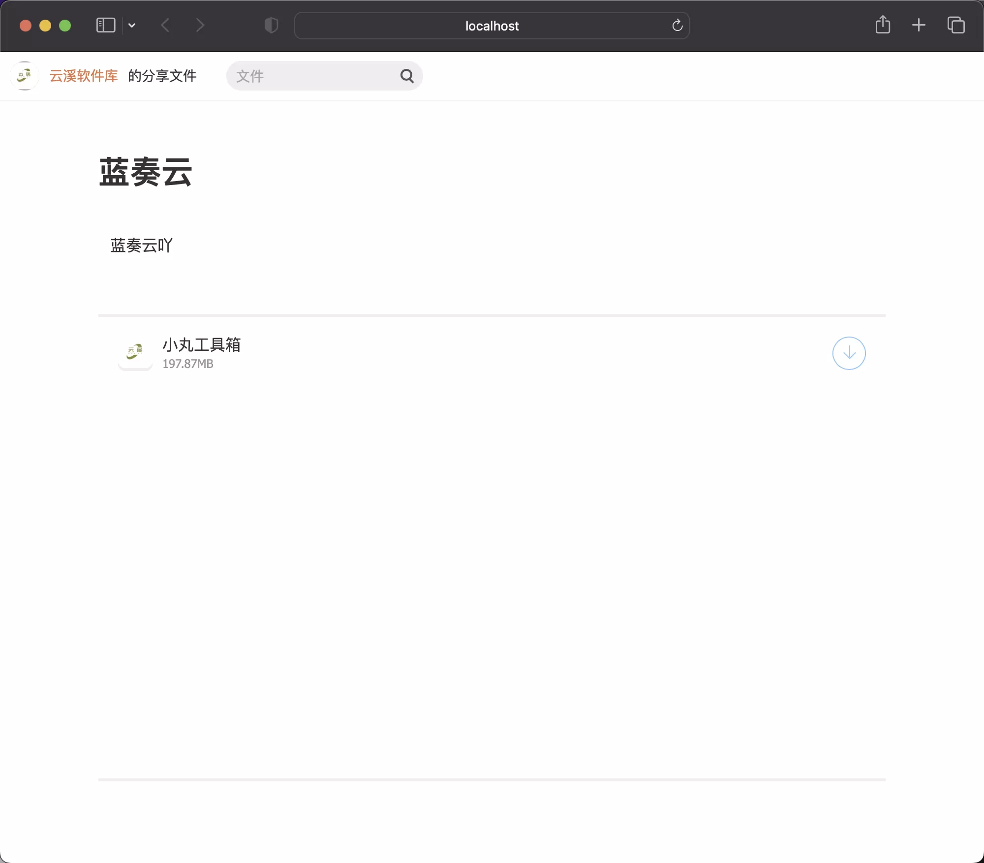Focus the localhost address bar
The image size is (984, 863).
(x=492, y=26)
